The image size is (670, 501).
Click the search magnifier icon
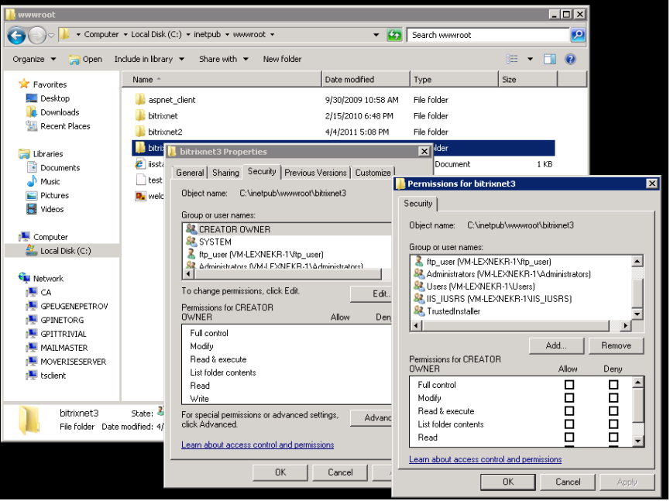(x=578, y=35)
